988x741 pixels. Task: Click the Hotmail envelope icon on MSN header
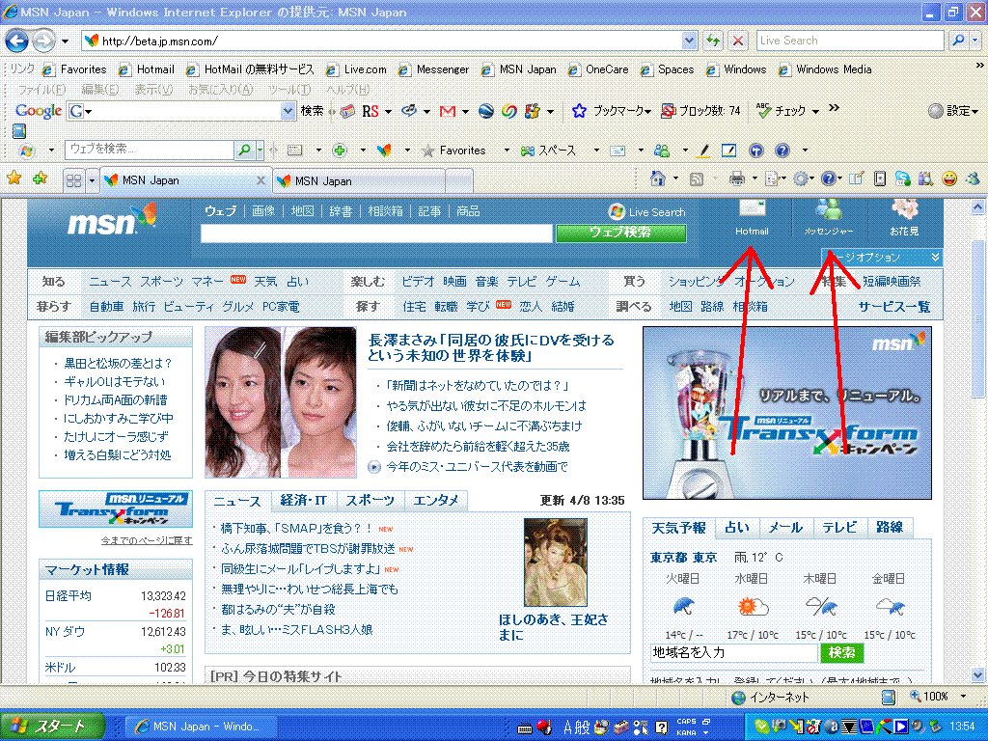[752, 208]
